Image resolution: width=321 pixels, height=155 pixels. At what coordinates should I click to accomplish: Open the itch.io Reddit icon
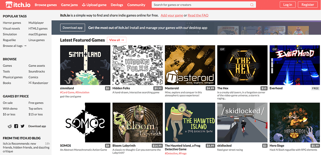click(x=10, y=126)
